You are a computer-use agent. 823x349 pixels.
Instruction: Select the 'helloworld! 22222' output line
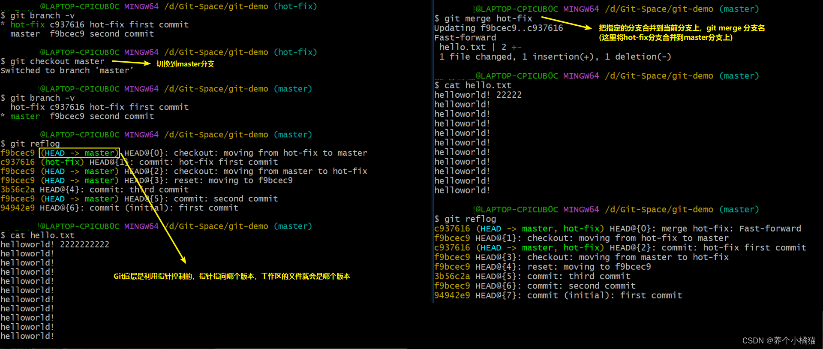[478, 95]
